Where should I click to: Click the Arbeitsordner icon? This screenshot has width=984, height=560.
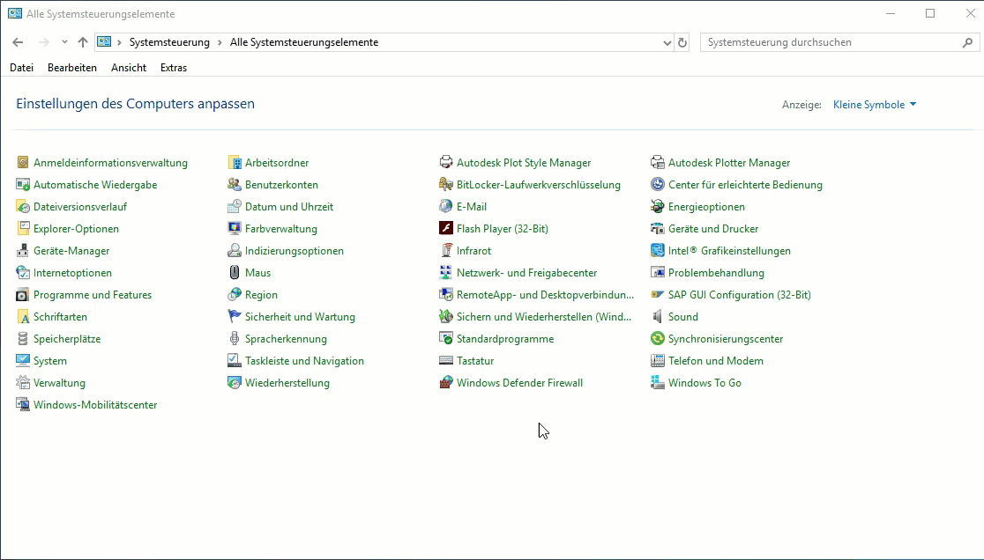pyautogui.click(x=234, y=163)
